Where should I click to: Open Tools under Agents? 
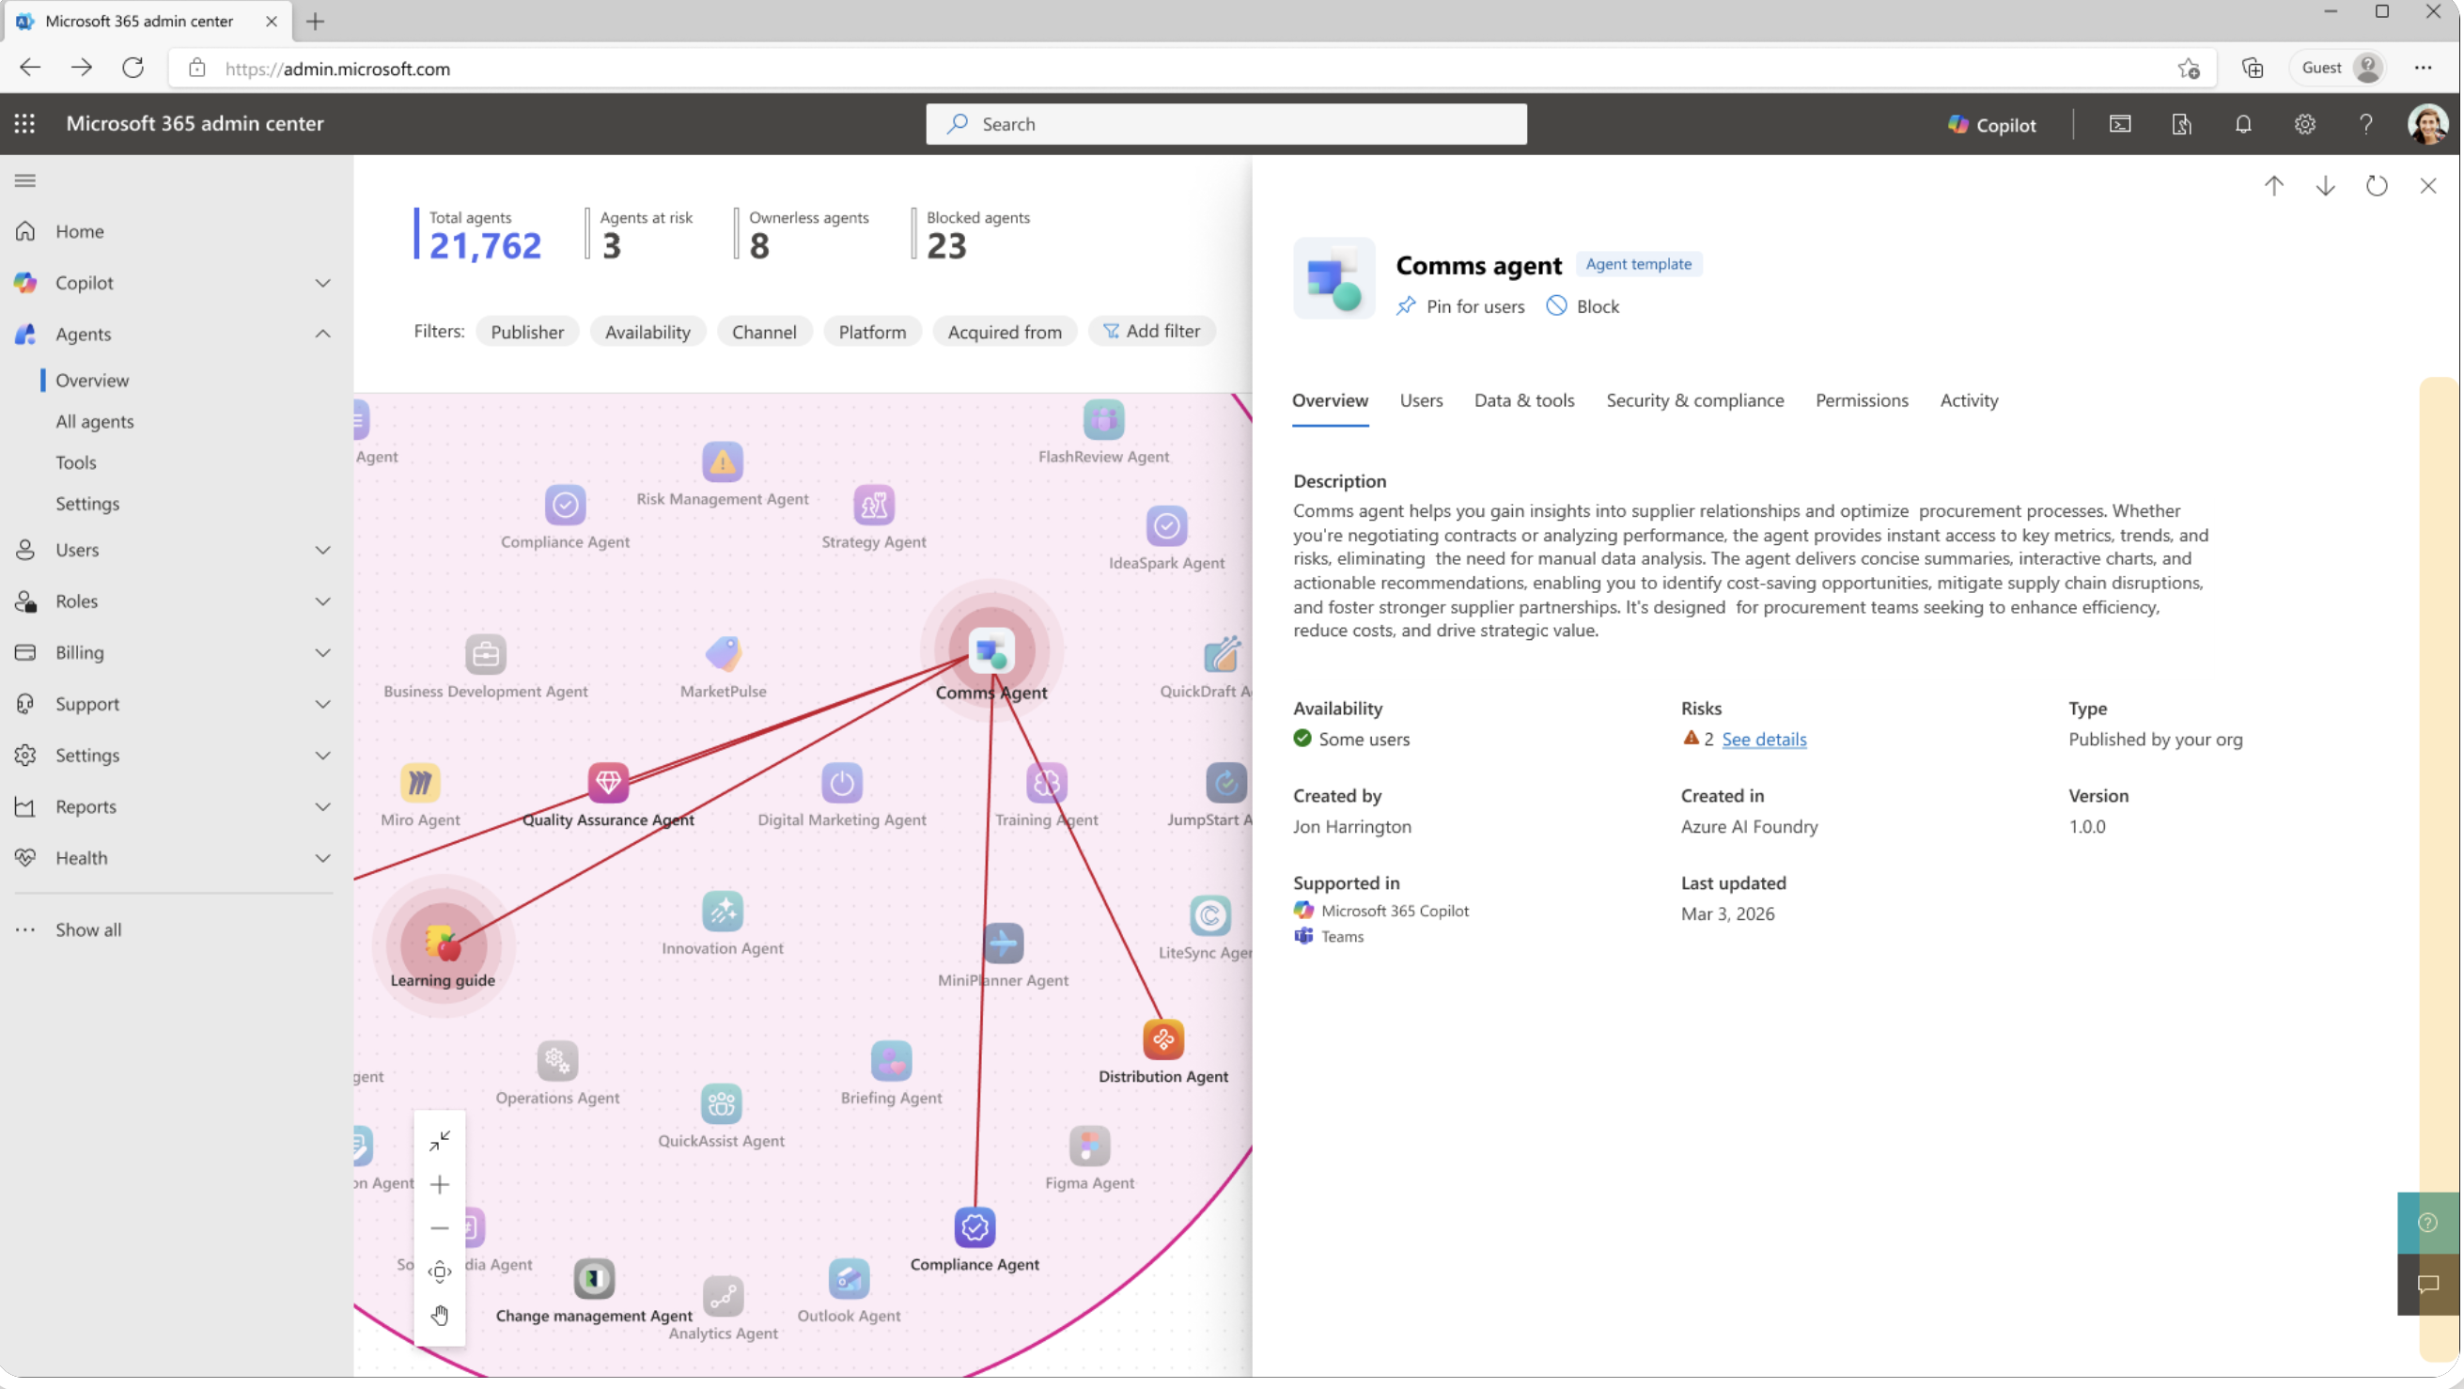(75, 463)
